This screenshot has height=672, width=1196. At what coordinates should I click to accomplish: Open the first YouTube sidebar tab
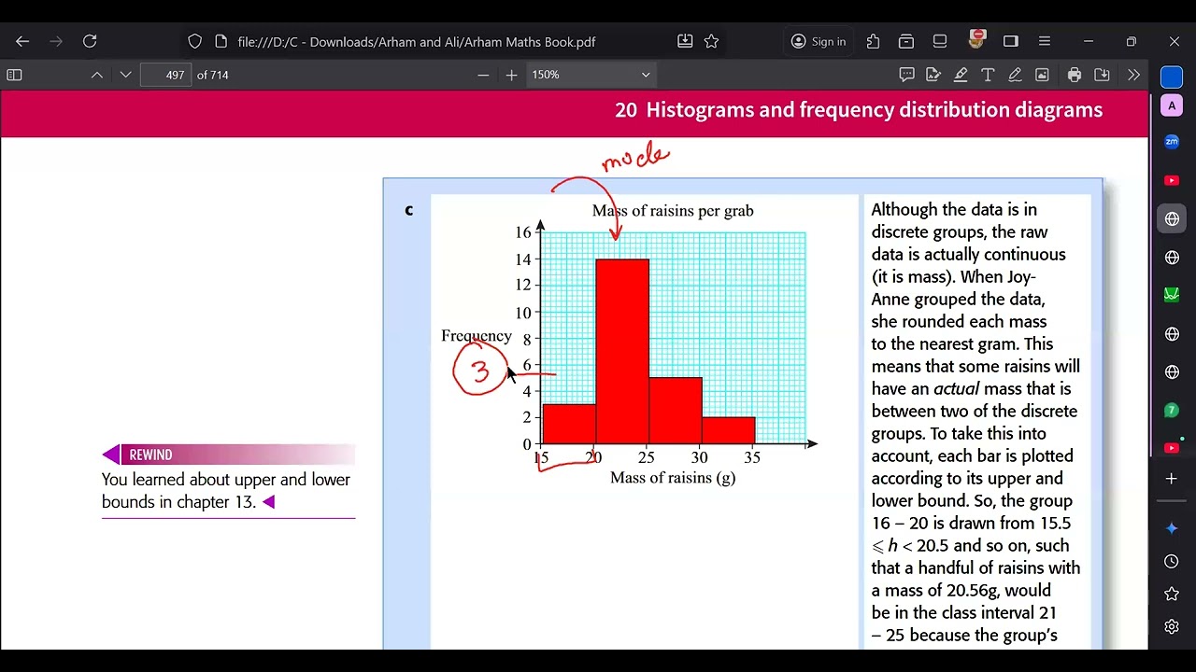coord(1172,180)
